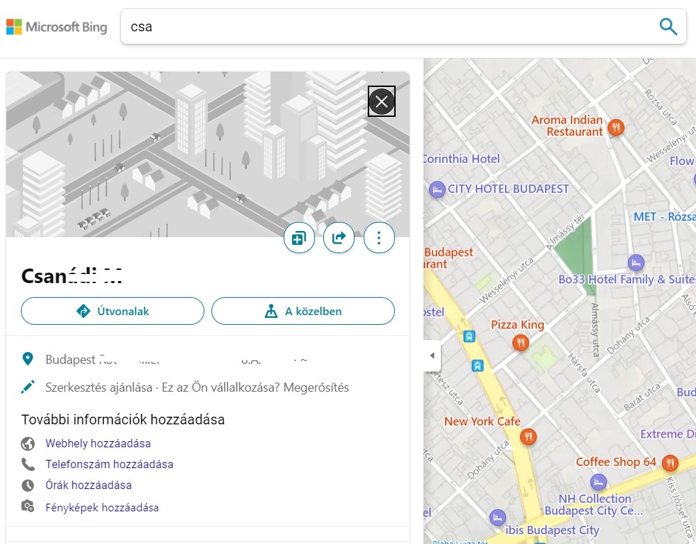The width and height of the screenshot is (696, 544).
Task: Click the További információk hozzáadása heading
Action: 123,419
